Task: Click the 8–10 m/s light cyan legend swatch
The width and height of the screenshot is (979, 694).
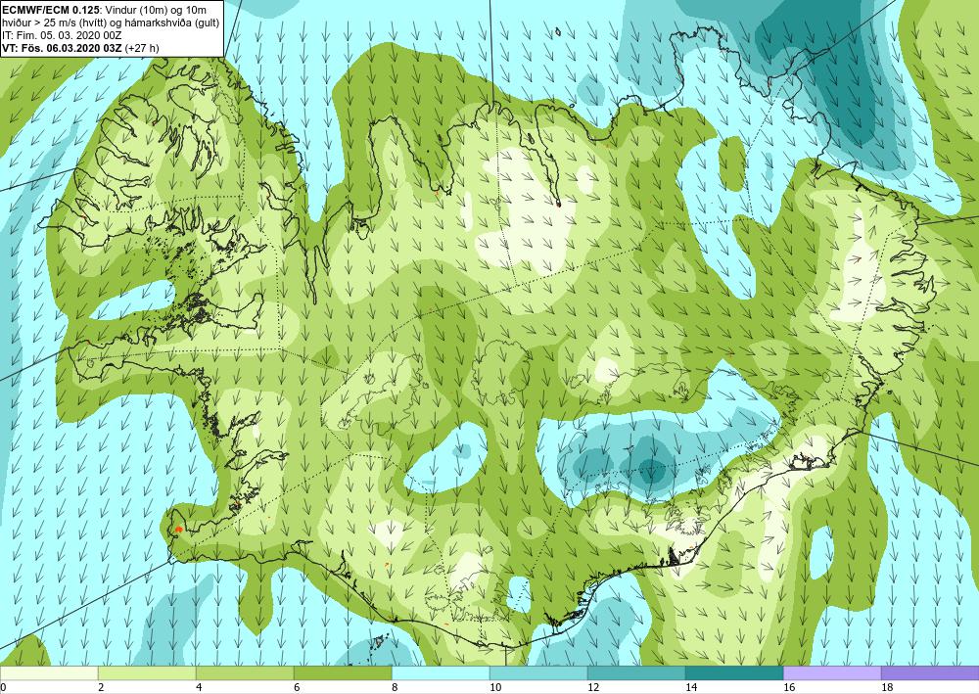Action: 441,672
